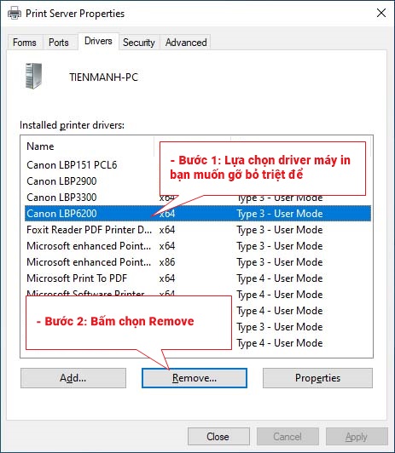Screen dimensions: 395x453
Task: Open the Advanced tab
Action: (186, 43)
